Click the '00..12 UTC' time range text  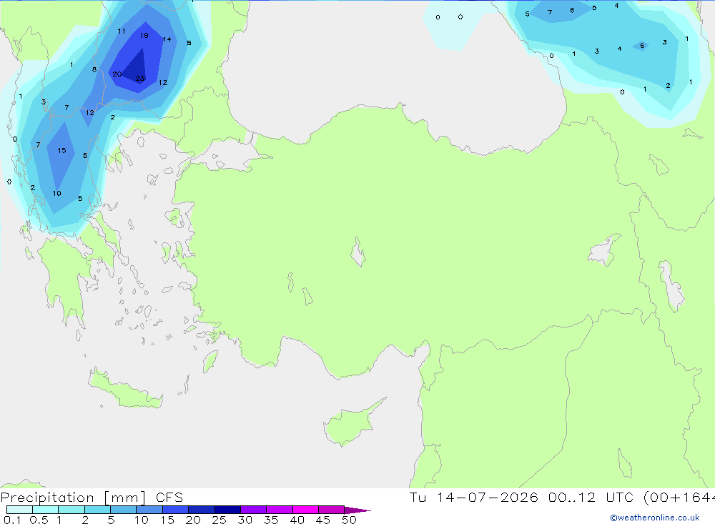pos(591,497)
